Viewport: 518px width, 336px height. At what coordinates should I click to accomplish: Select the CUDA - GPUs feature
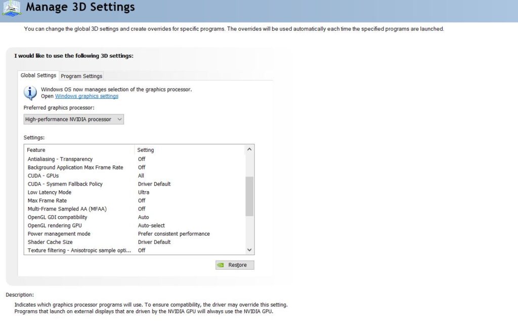click(44, 176)
